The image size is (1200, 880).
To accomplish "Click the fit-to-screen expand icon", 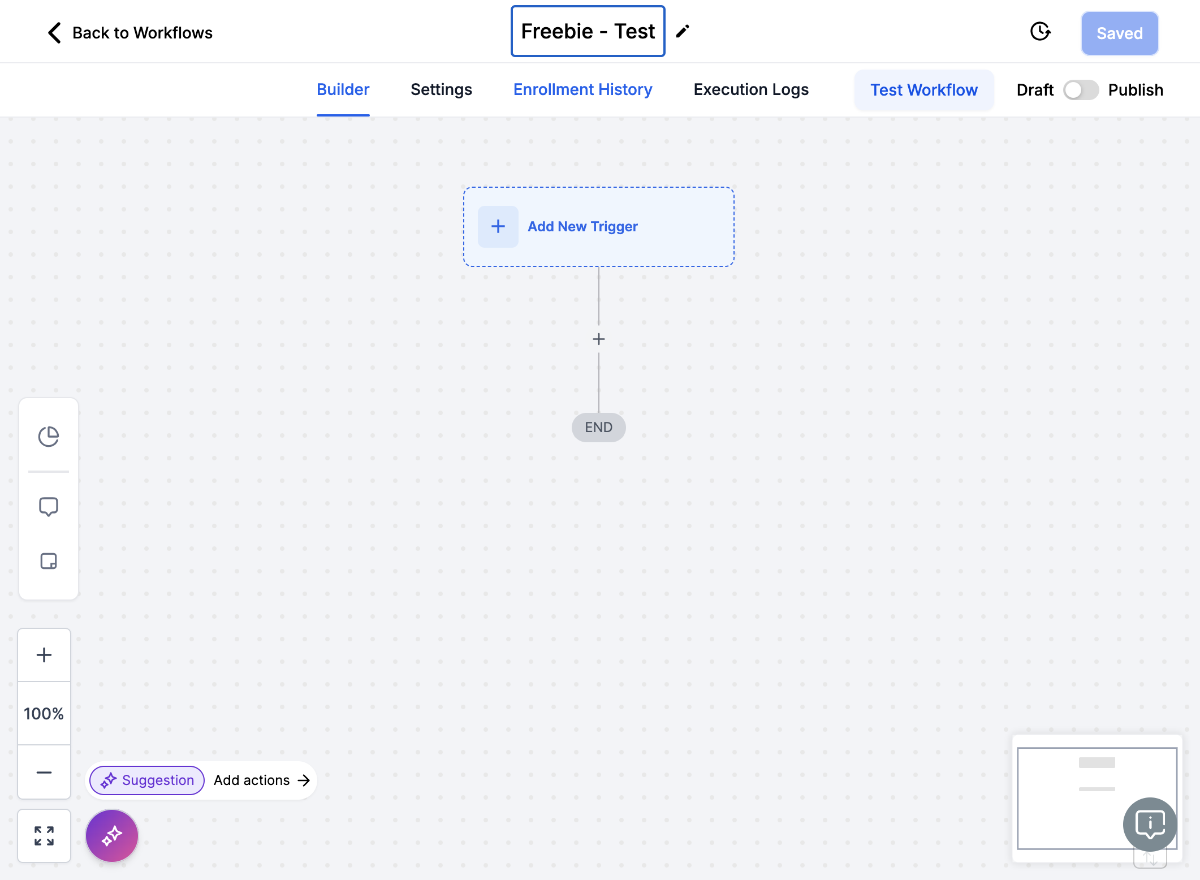I will 44,836.
